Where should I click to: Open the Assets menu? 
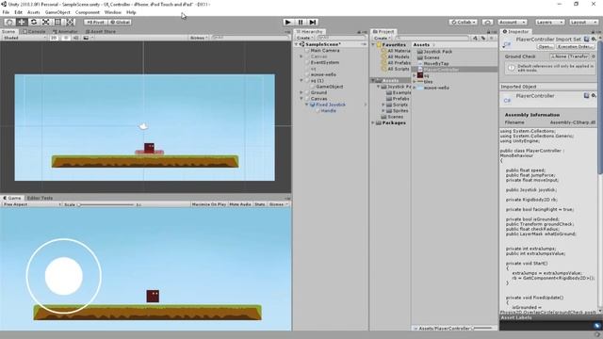34,12
